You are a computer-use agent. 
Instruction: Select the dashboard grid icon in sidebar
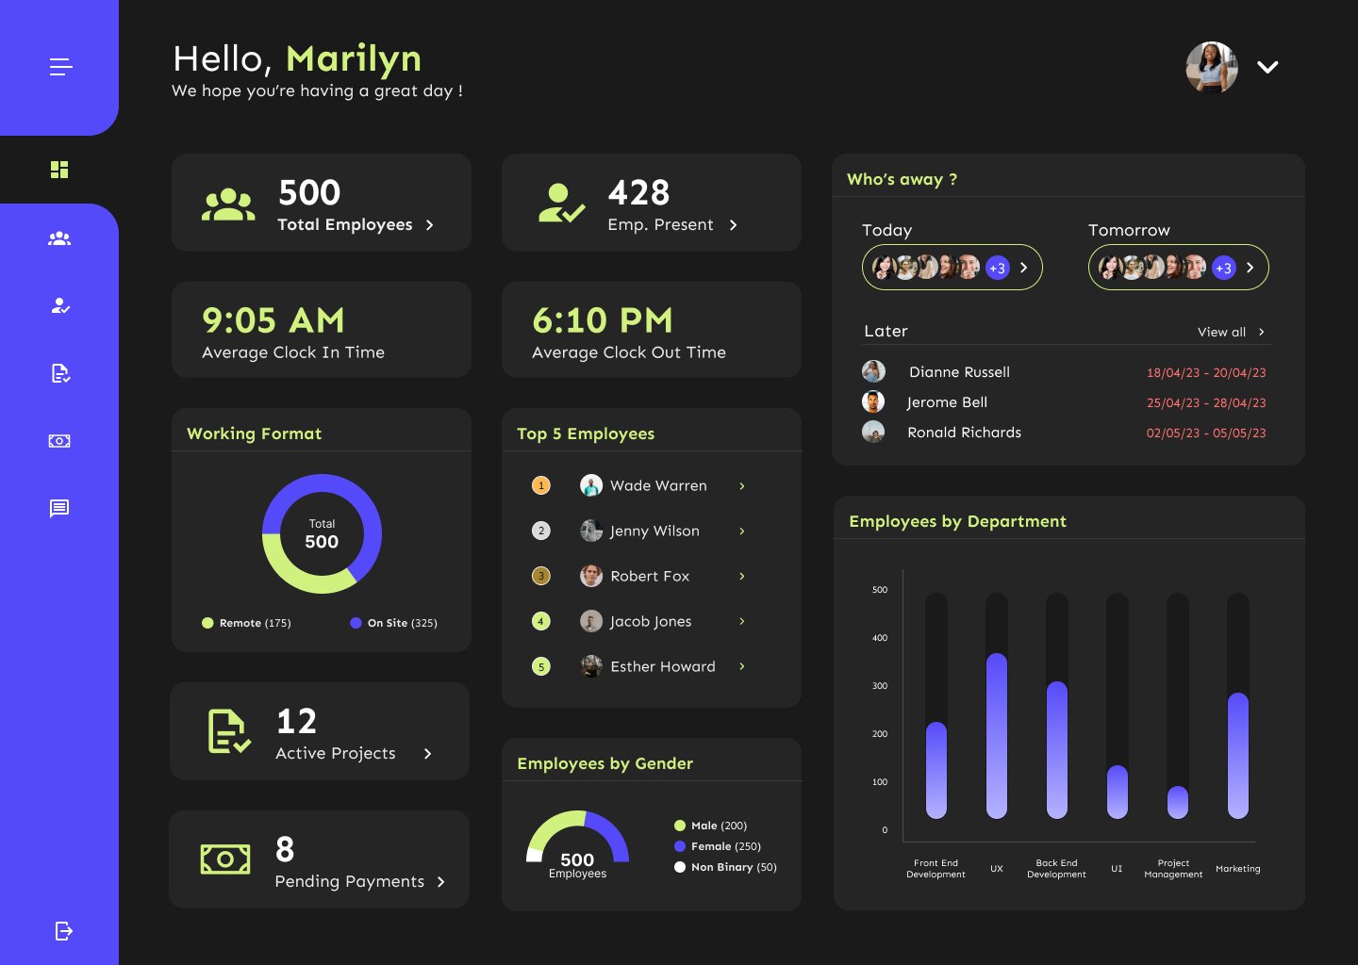(x=59, y=169)
